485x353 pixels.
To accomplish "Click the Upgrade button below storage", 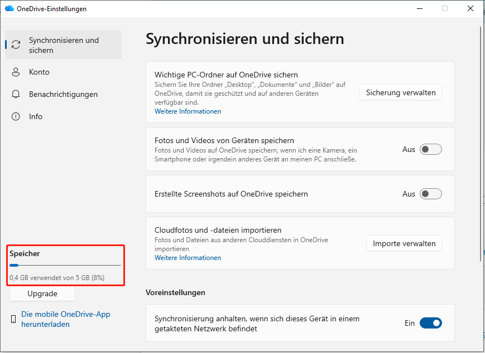I will pos(42,293).
